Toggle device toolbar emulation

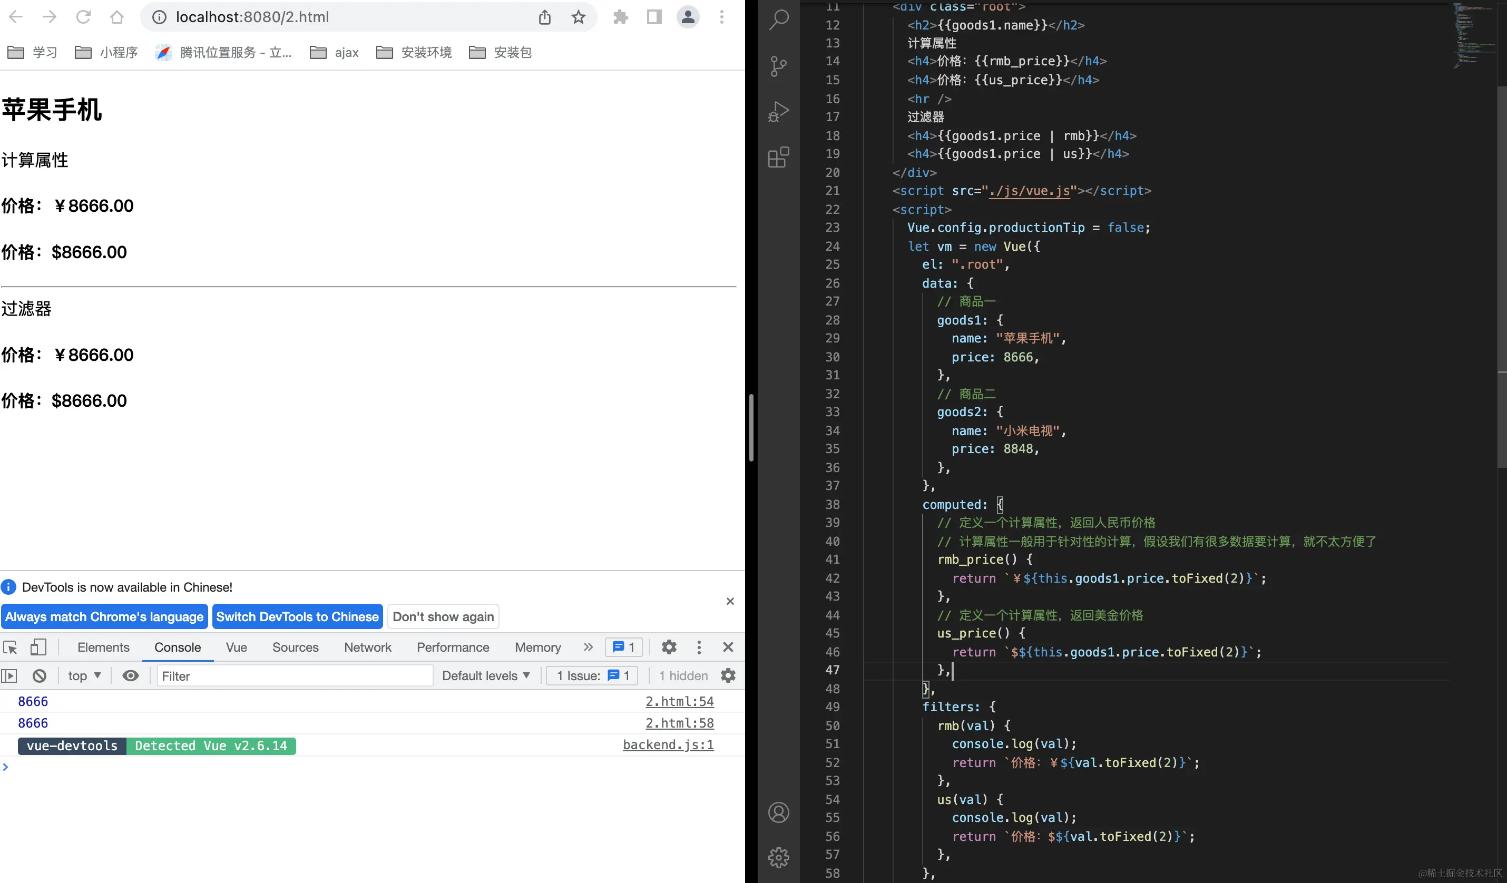tap(38, 647)
